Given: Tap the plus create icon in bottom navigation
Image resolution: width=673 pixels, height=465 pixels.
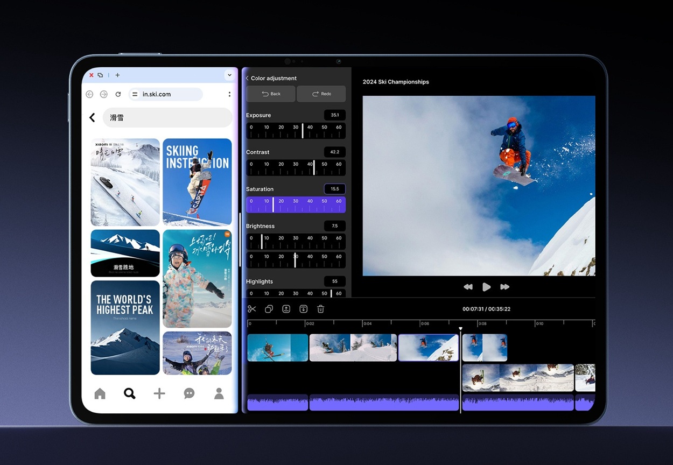Looking at the screenshot, I should (x=159, y=393).
